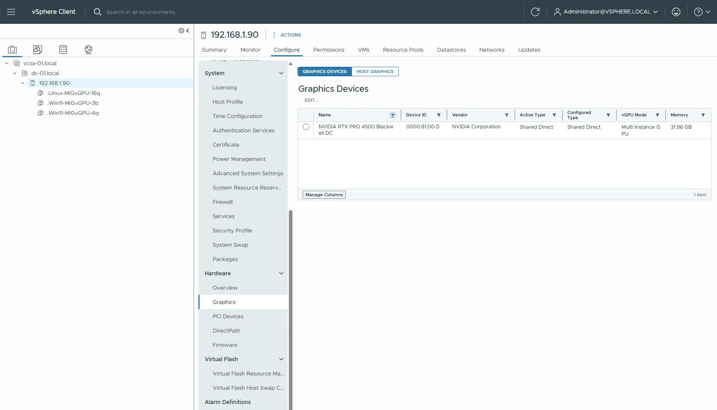
Task: Open the feedback smiley icon
Action: [x=675, y=12]
